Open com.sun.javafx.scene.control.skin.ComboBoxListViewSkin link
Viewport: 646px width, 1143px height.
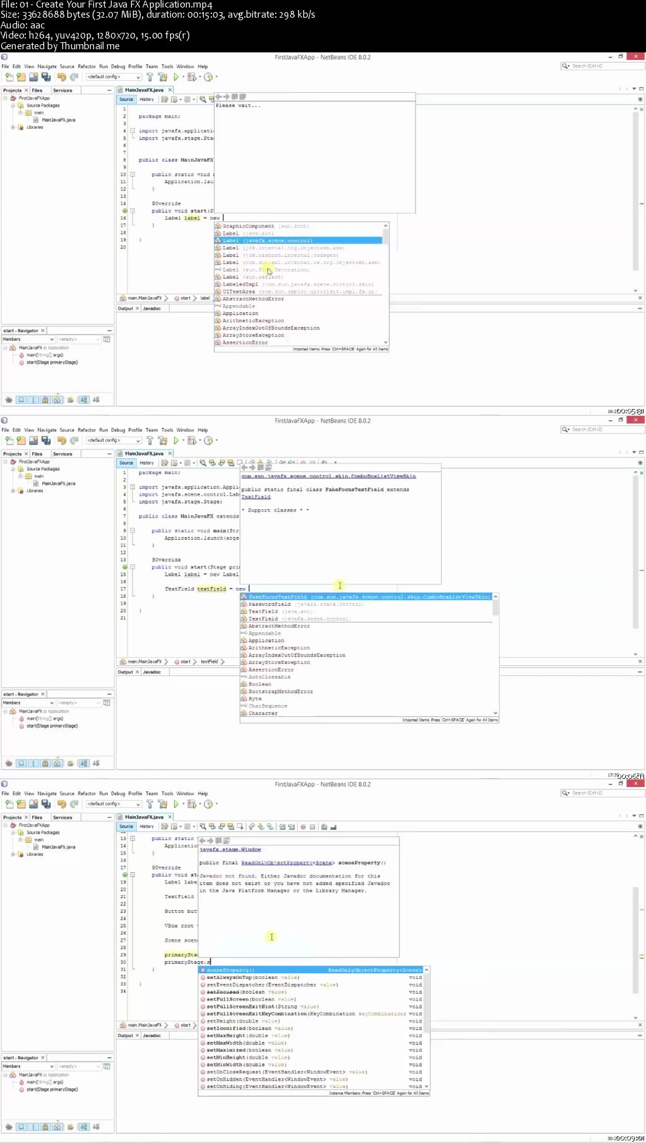(x=329, y=477)
